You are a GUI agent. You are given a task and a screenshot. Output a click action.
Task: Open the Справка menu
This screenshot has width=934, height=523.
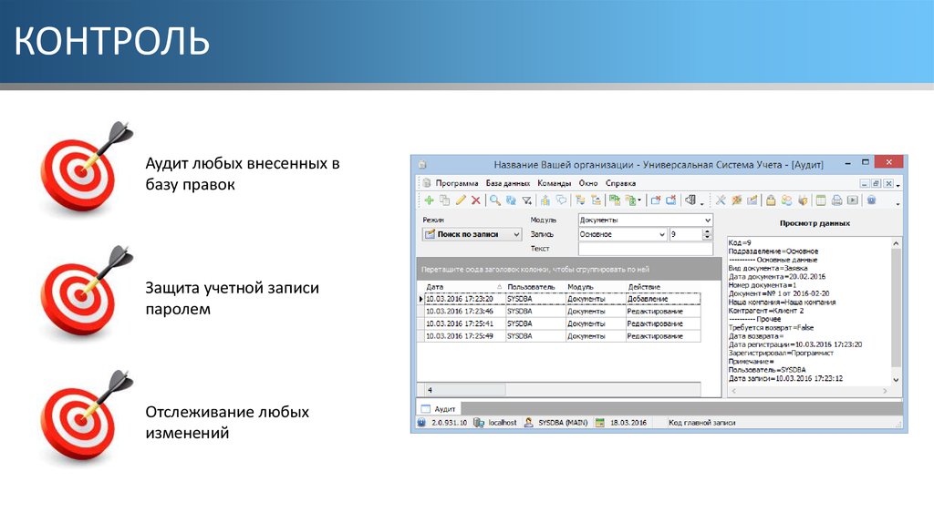click(620, 183)
